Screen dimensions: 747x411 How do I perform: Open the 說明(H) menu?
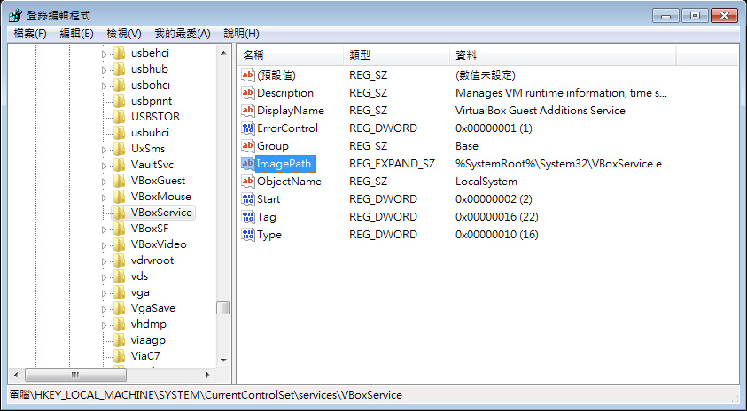coord(242,34)
